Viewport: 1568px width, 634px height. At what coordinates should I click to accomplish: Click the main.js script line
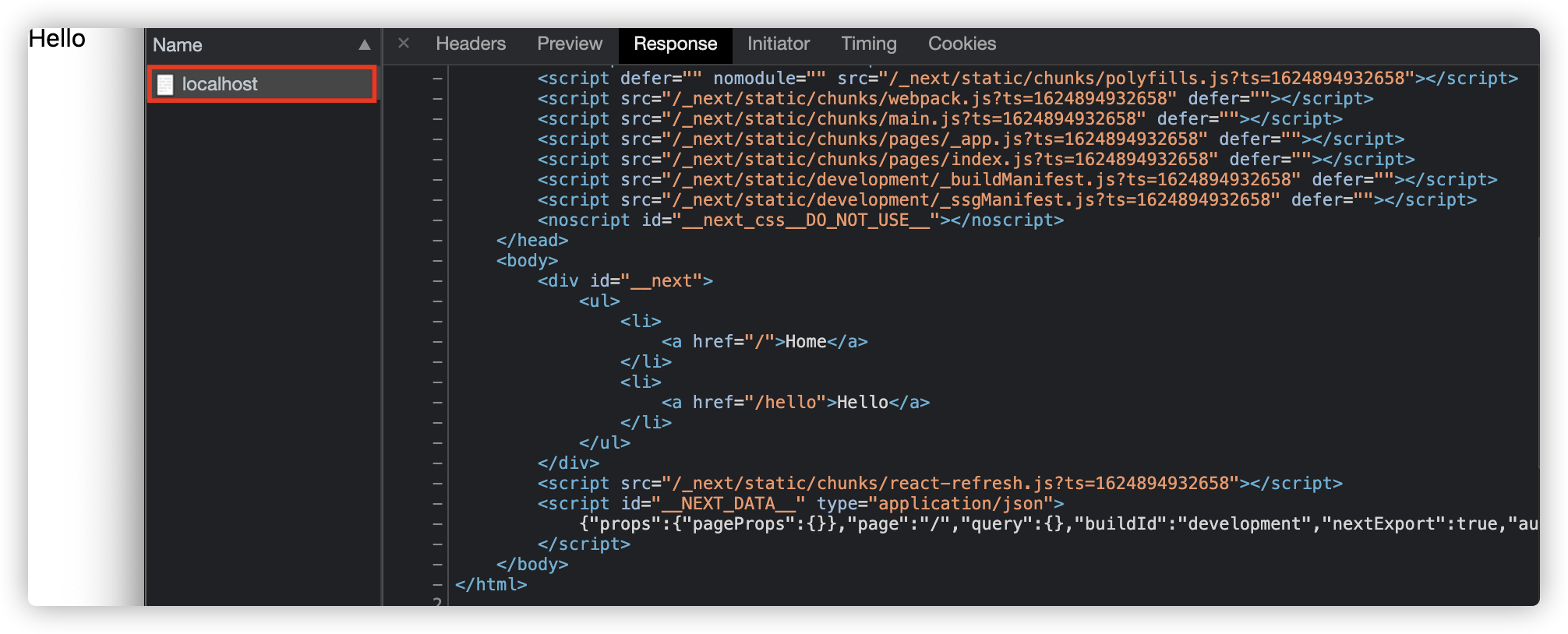(940, 119)
